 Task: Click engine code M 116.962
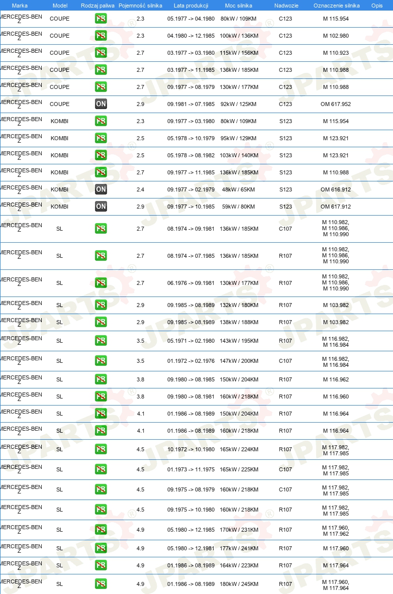coord(336,379)
